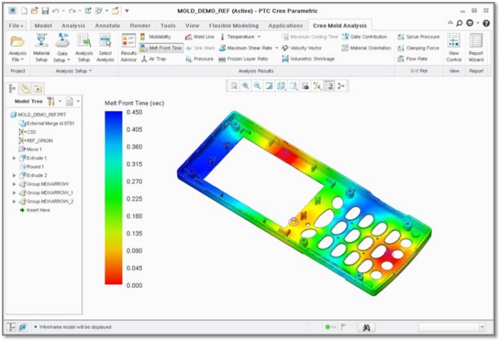Click Regenerate in quick access toolbar
The image size is (499, 341).
click(x=88, y=11)
